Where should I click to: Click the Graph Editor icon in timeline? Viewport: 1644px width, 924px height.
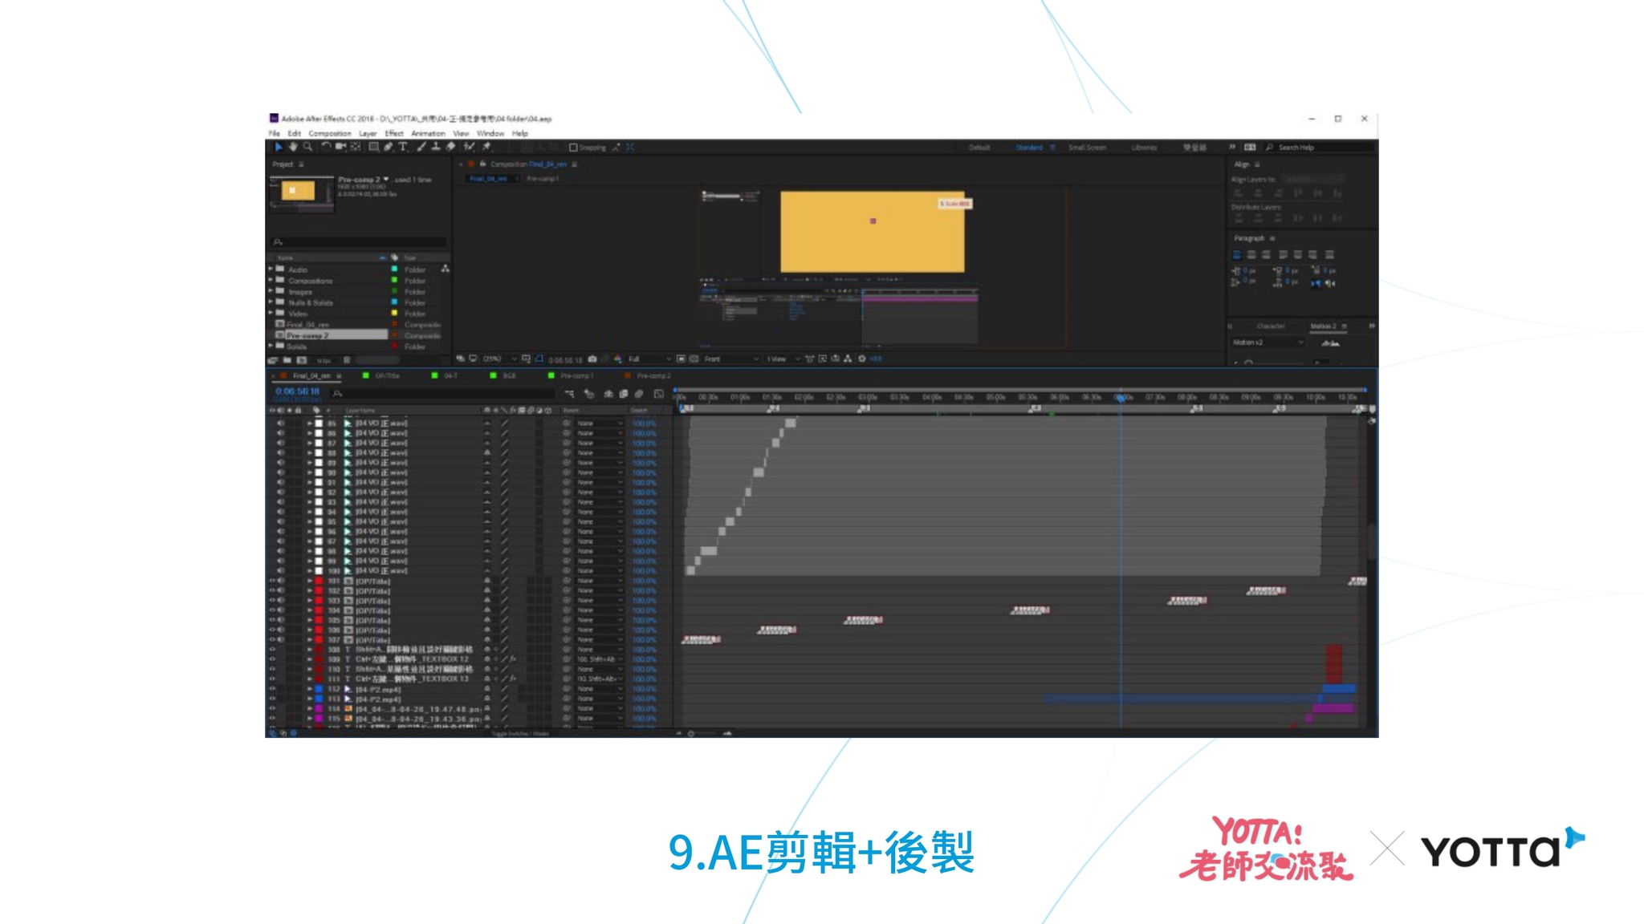[658, 394]
